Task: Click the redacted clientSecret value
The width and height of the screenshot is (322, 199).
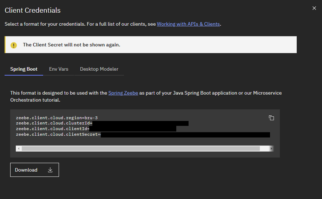Action: [185, 134]
